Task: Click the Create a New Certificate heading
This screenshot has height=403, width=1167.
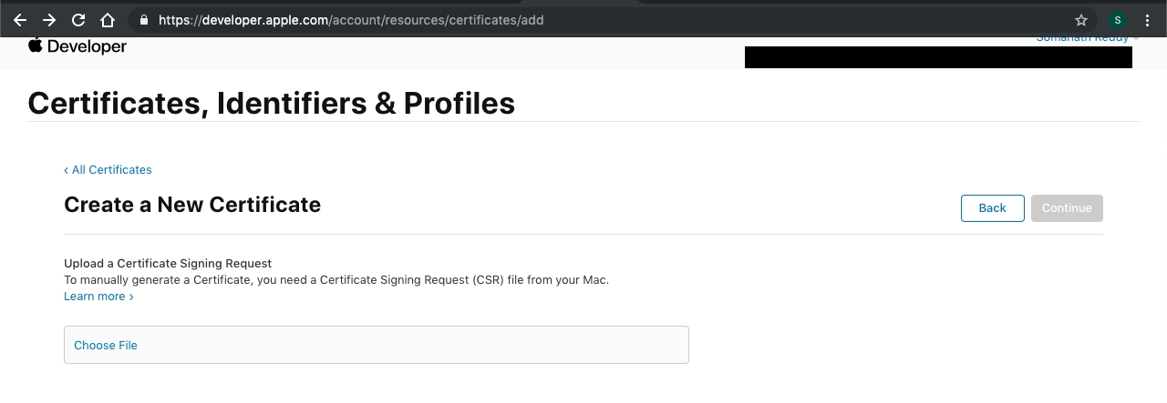Action: point(192,205)
